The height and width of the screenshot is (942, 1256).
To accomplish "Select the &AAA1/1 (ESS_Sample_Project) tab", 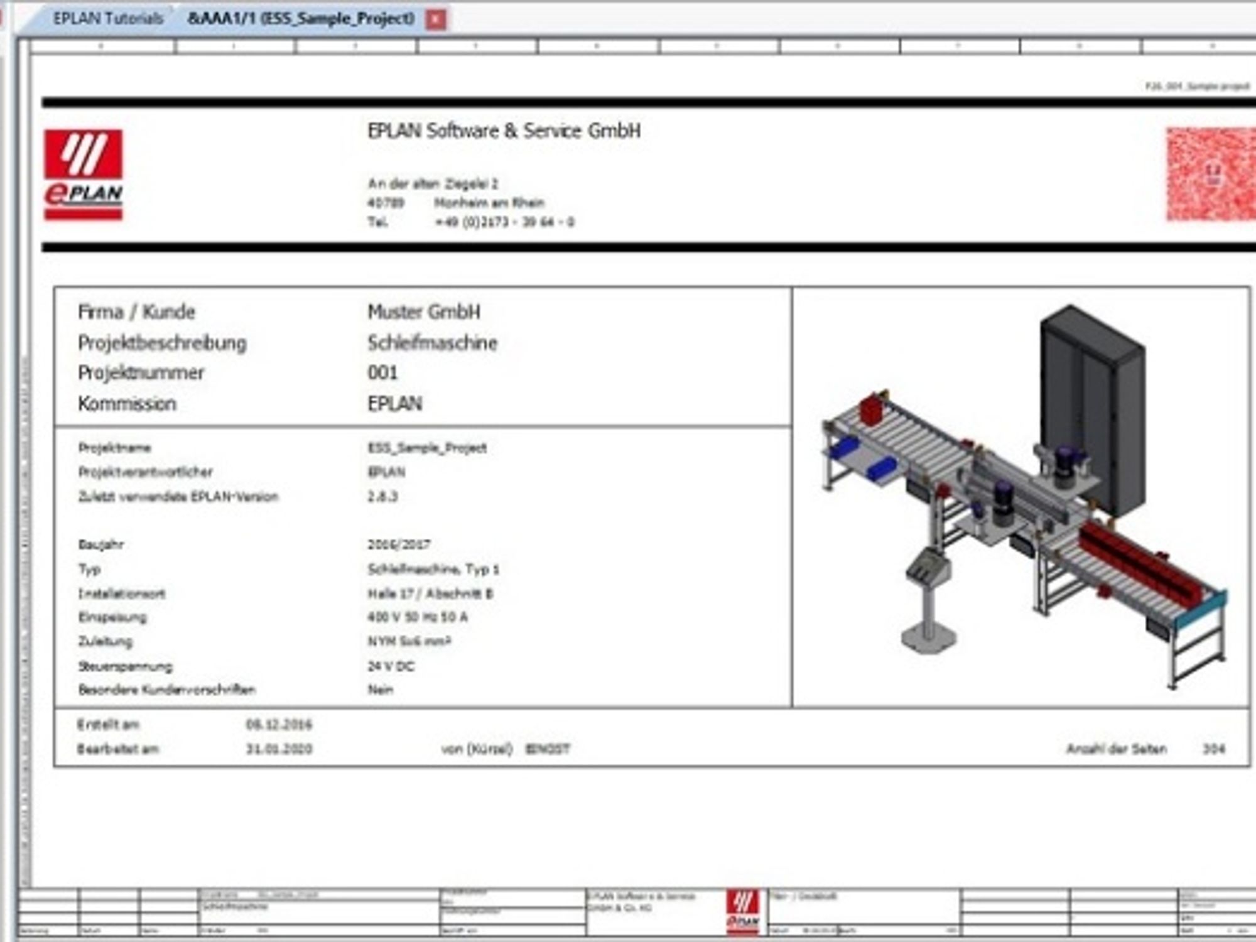I will [301, 18].
